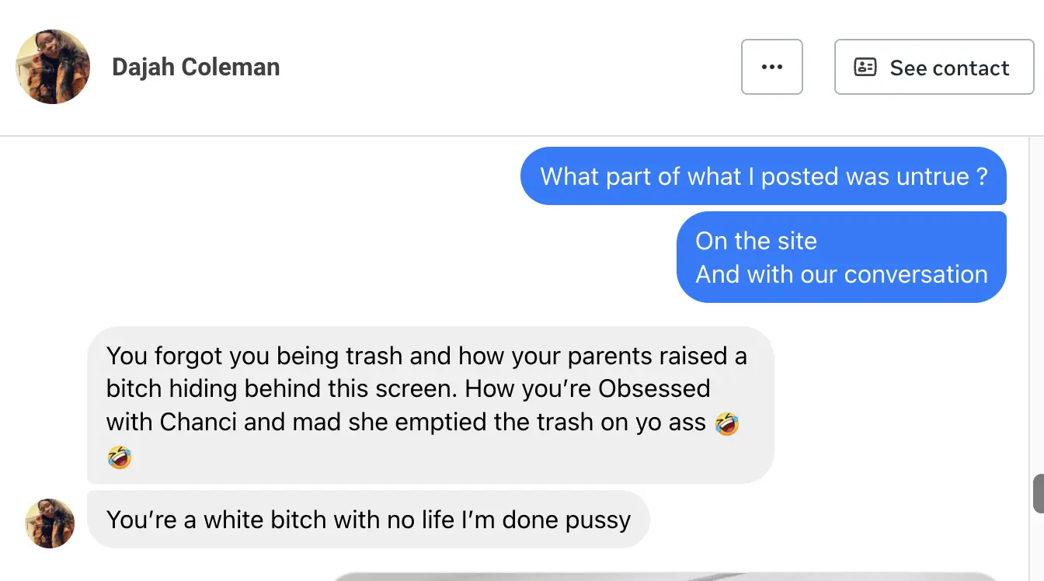Click the scrollbar thumb on the right edge
This screenshot has width=1044, height=581.
1038,494
